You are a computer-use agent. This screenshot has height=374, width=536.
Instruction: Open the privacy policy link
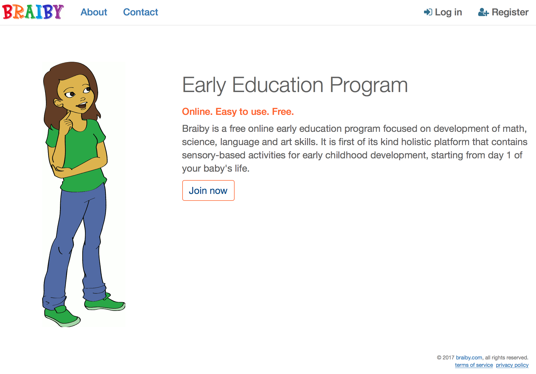pyautogui.click(x=512, y=365)
